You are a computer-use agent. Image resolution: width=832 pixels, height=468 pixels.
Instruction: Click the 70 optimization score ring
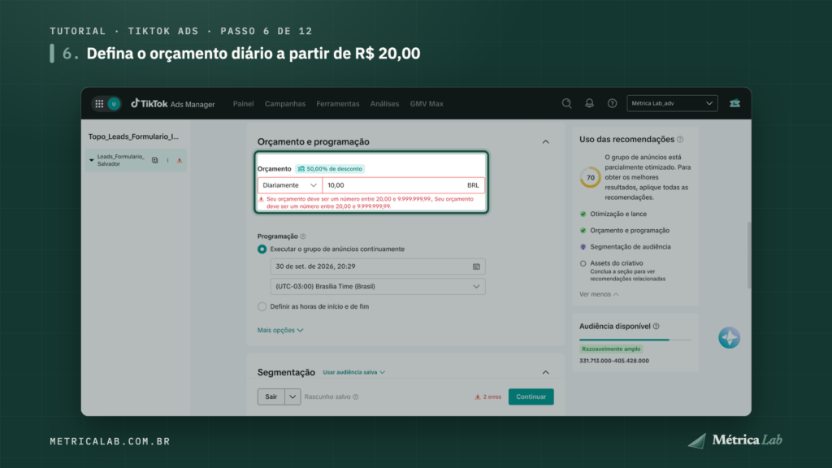coord(590,178)
